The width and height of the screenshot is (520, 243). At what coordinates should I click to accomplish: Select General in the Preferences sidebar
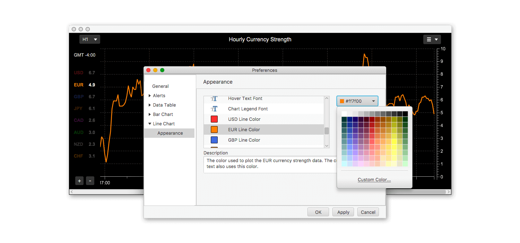pyautogui.click(x=160, y=86)
